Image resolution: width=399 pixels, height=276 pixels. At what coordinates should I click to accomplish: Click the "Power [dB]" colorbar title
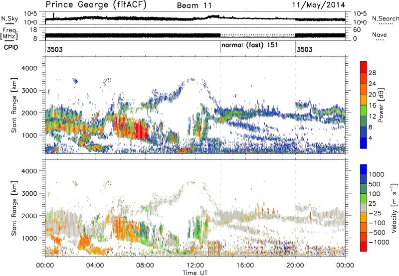(x=381, y=105)
